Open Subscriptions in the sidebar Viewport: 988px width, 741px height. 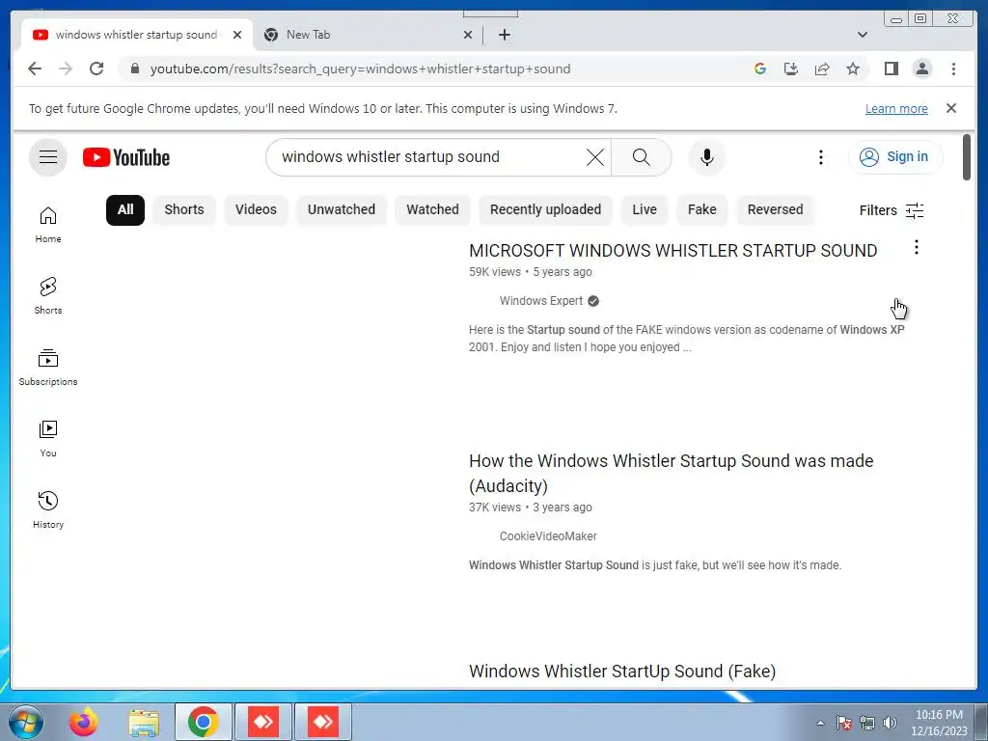pyautogui.click(x=48, y=368)
